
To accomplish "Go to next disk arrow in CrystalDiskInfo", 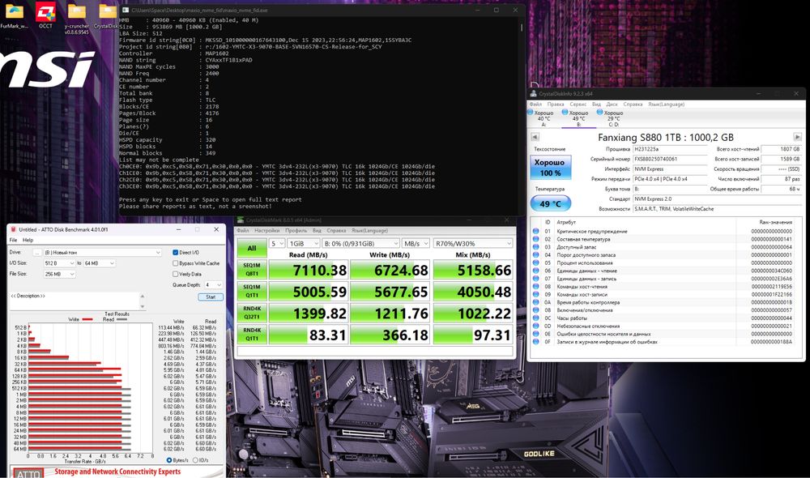I will click(x=797, y=137).
